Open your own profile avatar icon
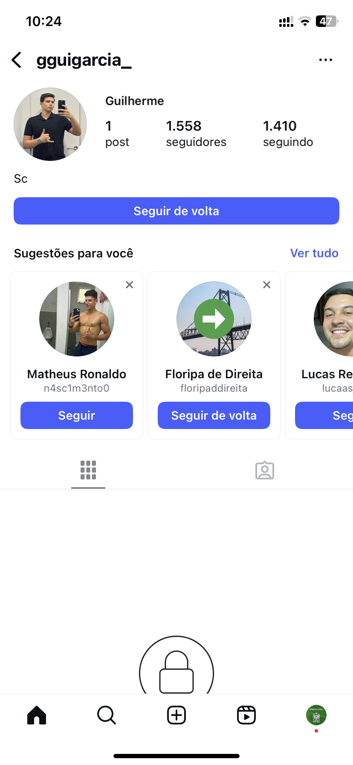Image resolution: width=353 pixels, height=765 pixels. pos(316,715)
